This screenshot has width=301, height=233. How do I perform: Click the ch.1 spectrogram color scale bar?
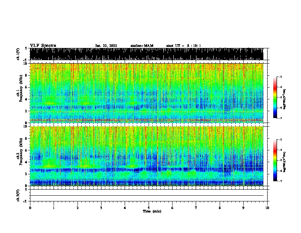(275, 97)
